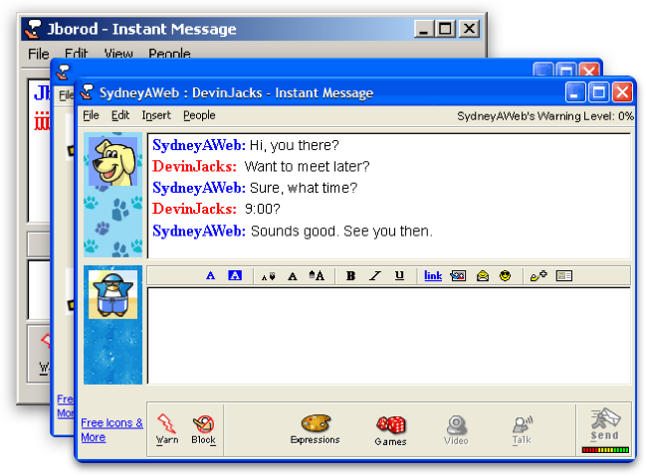The image size is (645, 475).
Task: Open the smiley emoticon picker
Action: point(505,276)
